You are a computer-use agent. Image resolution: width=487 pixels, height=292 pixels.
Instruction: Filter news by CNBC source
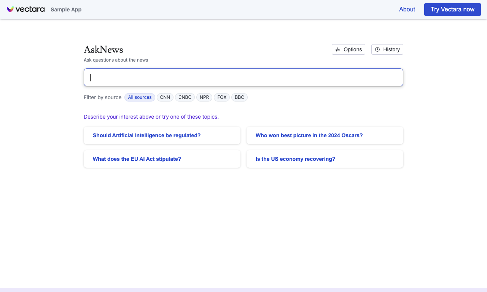coord(185,97)
